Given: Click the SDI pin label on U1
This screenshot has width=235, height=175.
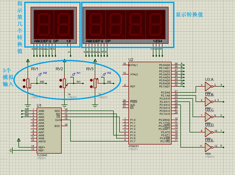Looking at the screenshot, I should 58,114.
